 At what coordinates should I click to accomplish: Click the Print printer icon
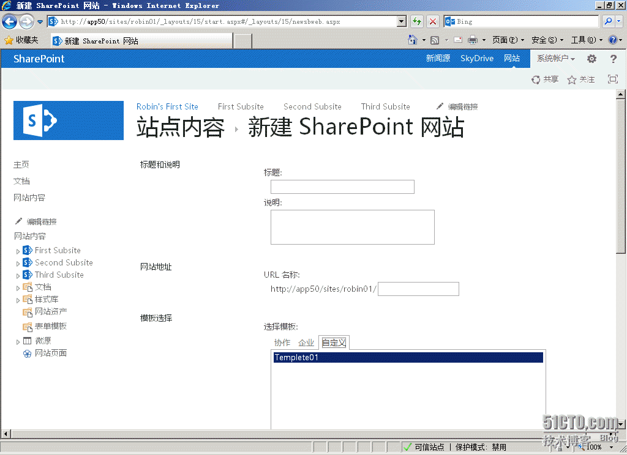[473, 40]
